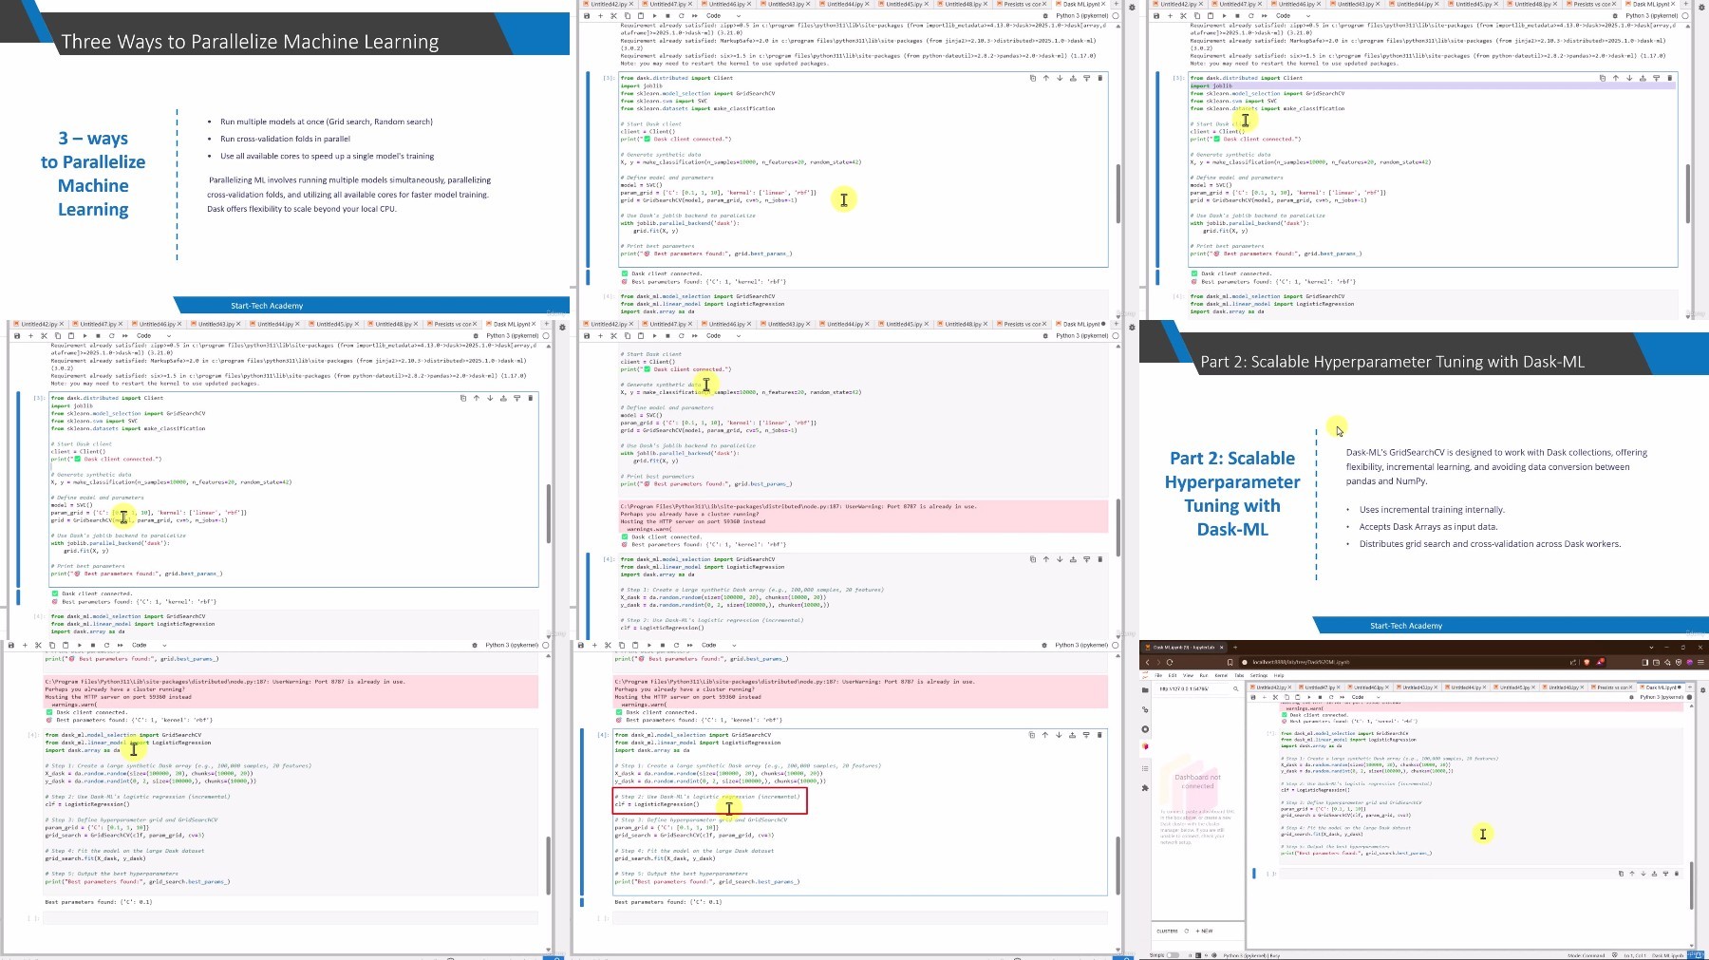Open the running kernels circle sidebar icon
Image resolution: width=1709 pixels, height=960 pixels.
[x=1145, y=729]
